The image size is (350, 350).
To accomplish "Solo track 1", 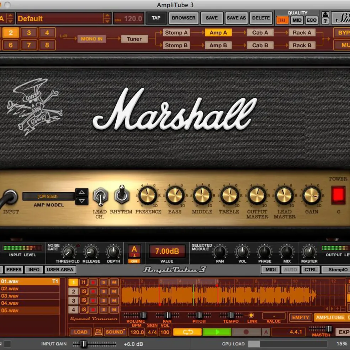I will [x=104, y=282].
